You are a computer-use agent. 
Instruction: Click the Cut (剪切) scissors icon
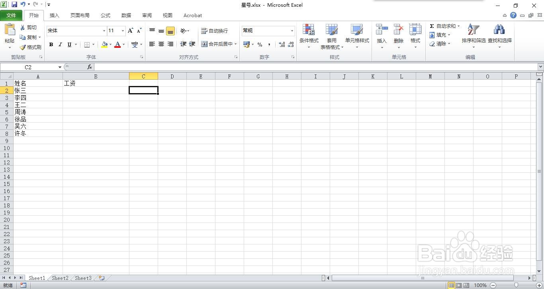23,27
